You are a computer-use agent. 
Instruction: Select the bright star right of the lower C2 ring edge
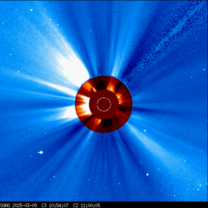pos(145,131)
